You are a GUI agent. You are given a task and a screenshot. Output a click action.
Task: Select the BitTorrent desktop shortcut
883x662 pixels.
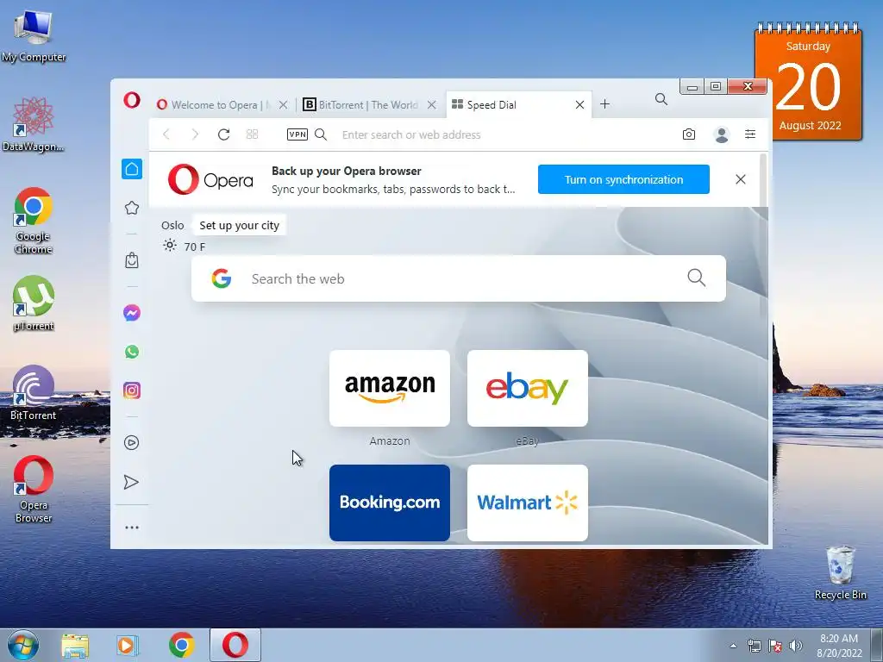tap(34, 393)
